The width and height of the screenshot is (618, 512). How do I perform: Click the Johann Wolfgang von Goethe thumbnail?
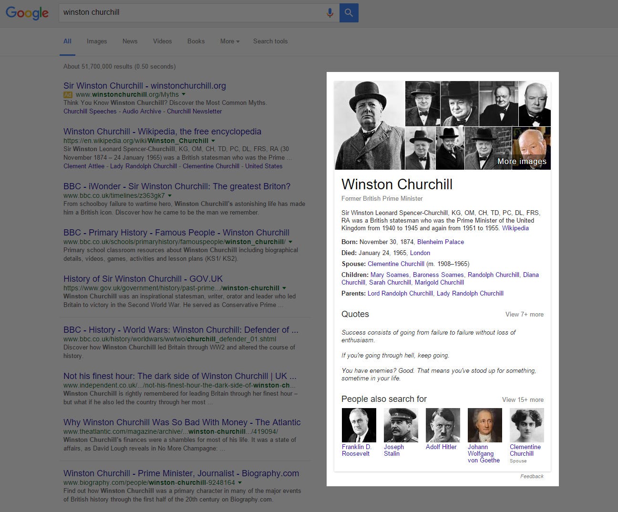click(x=485, y=425)
